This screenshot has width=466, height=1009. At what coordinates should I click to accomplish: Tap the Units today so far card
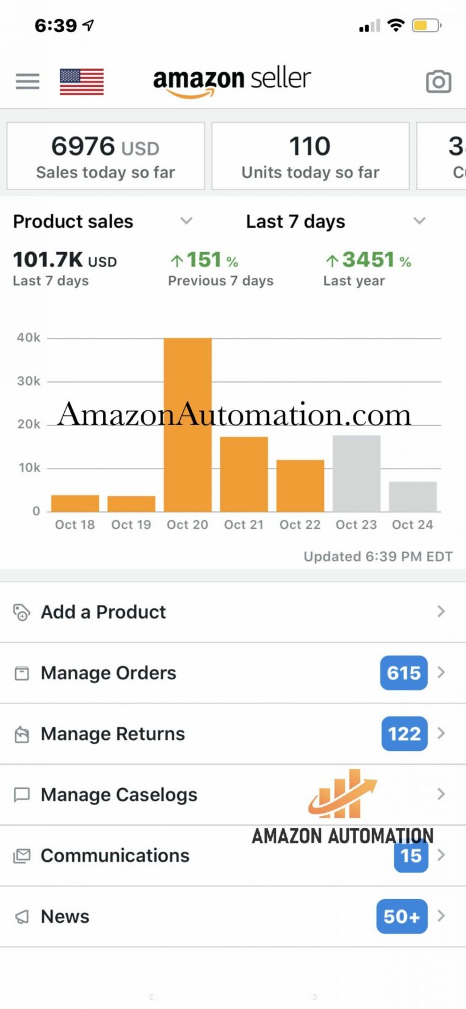coord(310,156)
